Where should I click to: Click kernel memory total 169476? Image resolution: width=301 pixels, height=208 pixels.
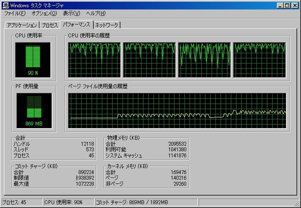click(x=178, y=172)
